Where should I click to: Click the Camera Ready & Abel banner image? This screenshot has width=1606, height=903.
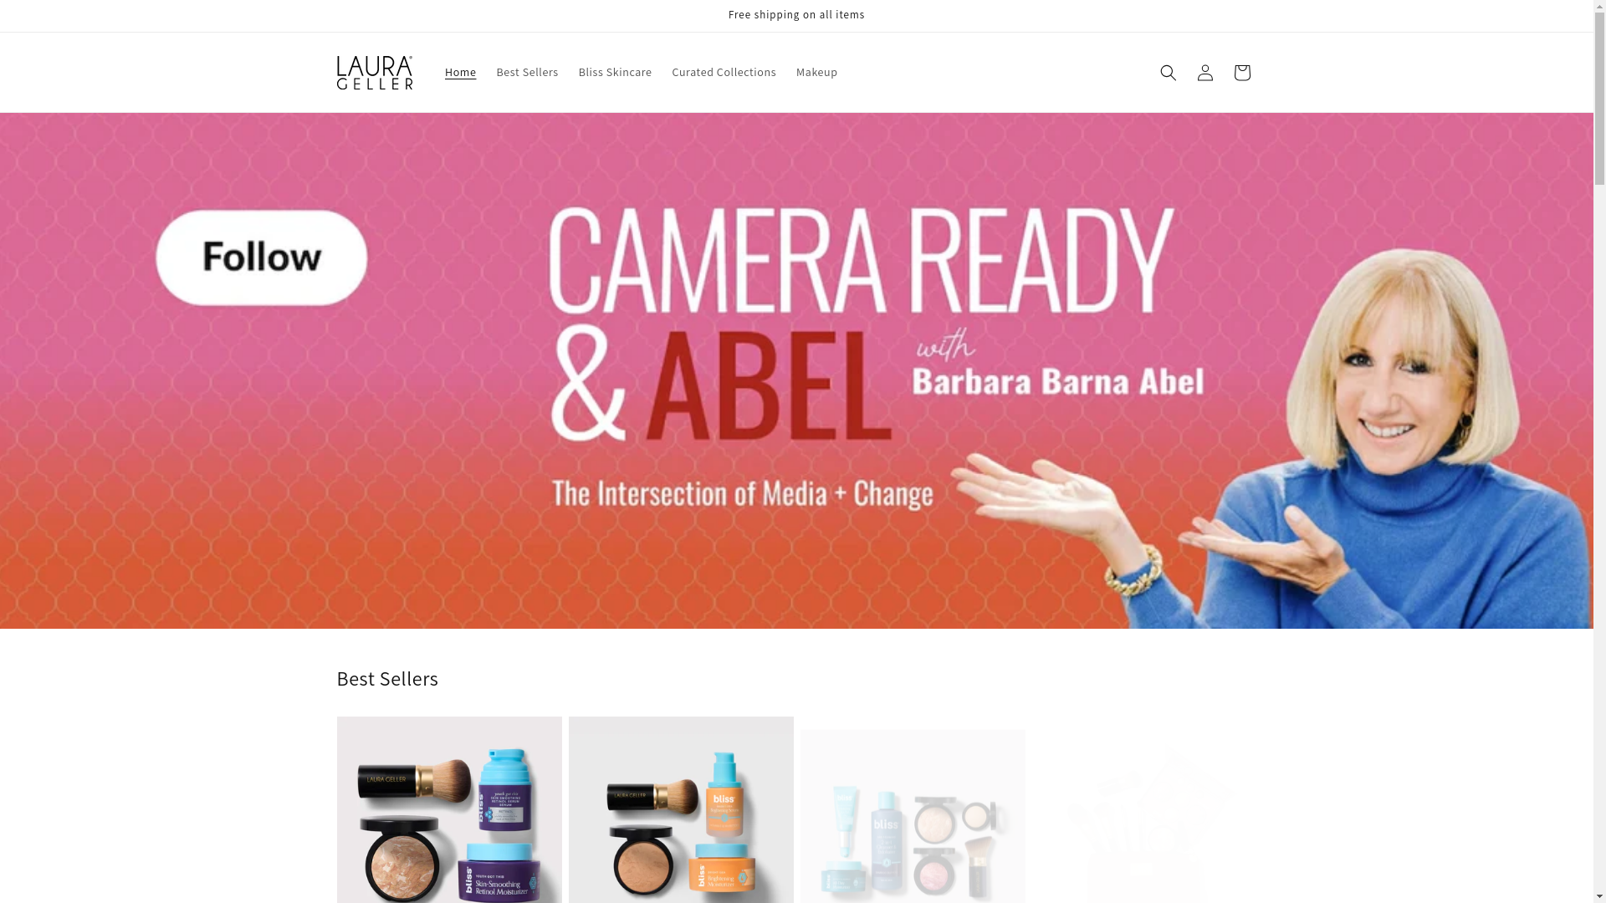[796, 370]
